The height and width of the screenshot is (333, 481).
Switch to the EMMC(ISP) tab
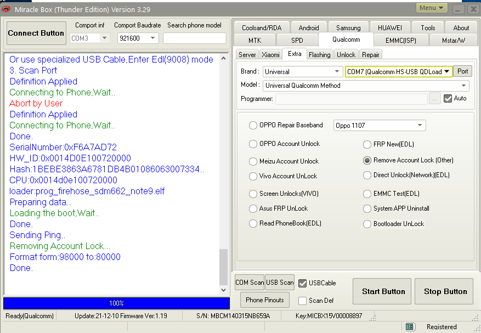(400, 41)
